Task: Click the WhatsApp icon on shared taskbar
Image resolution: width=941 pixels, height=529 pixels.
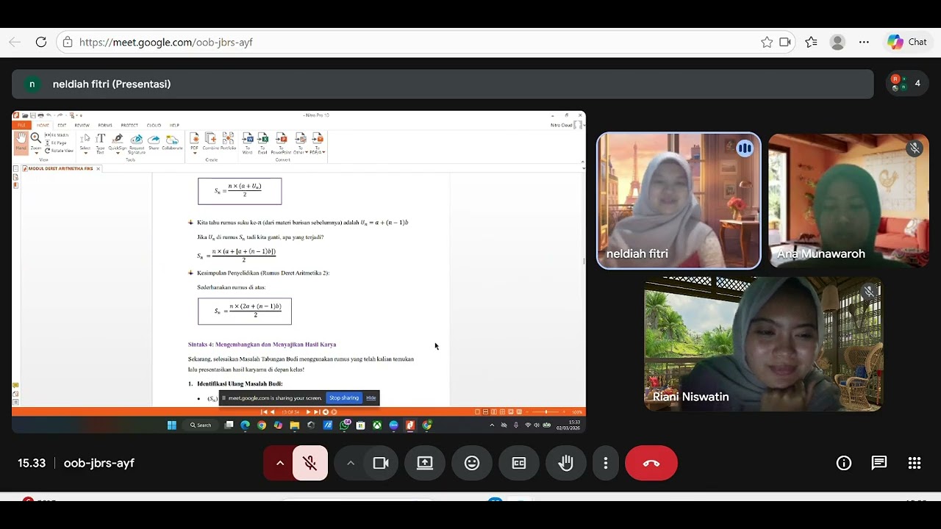Action: coord(344,425)
